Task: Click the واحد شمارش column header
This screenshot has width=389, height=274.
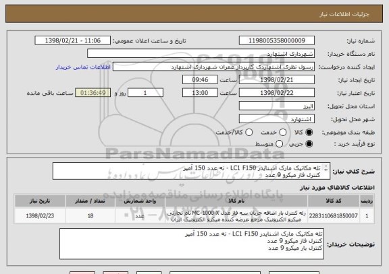Action: 140,201
